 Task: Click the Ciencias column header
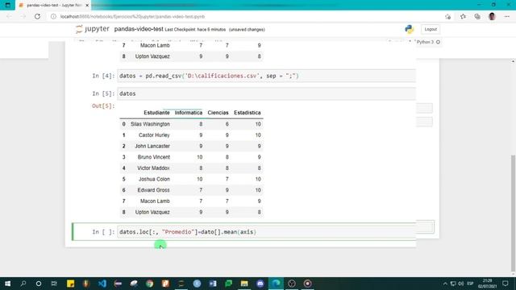tap(218, 113)
